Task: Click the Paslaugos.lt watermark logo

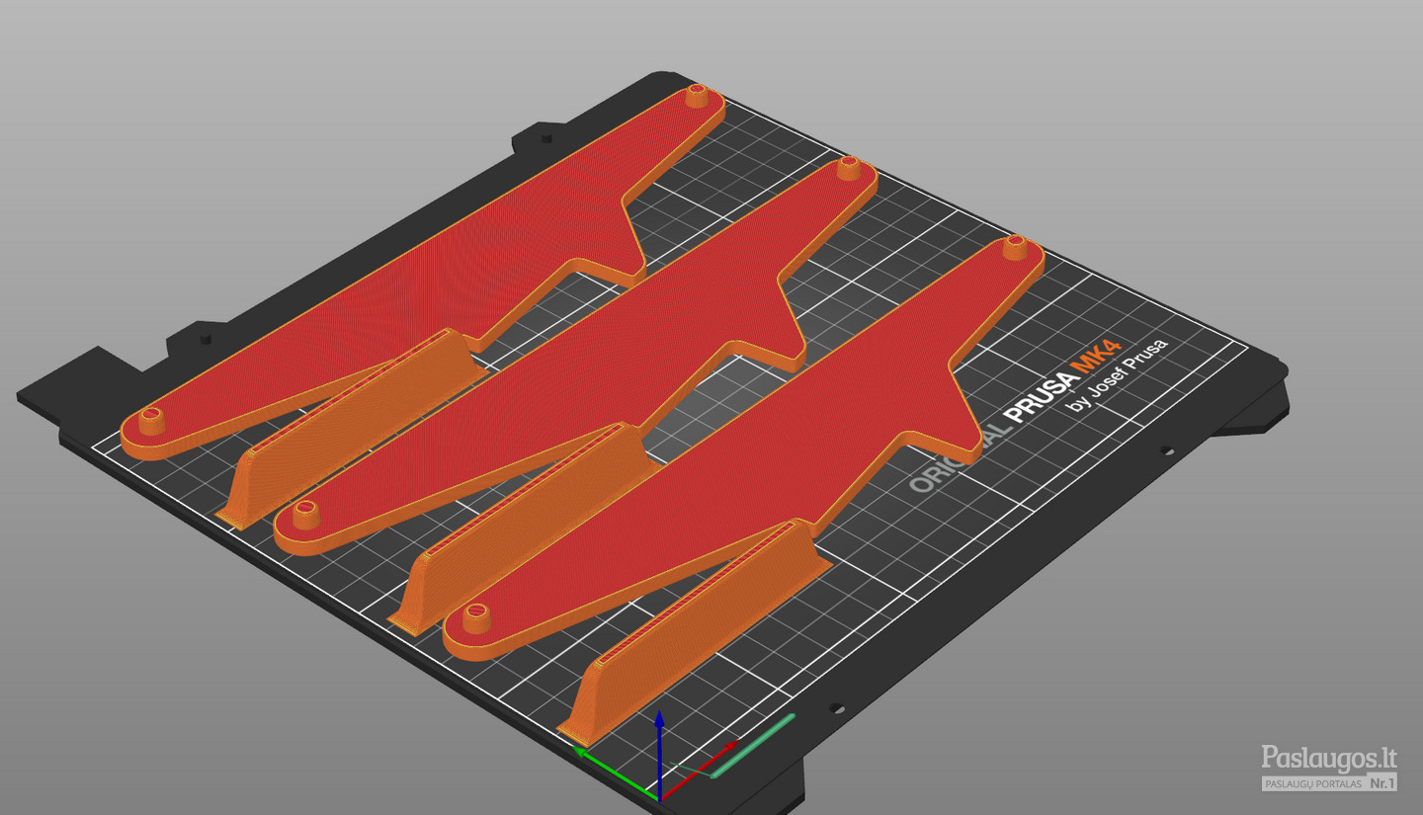Action: pyautogui.click(x=1329, y=759)
